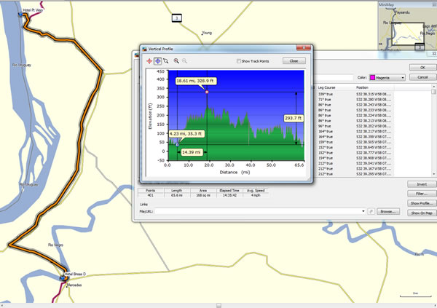437x308 pixels.
Task: Click the Hotel Ft Viejo waypoint icon
Action: (20, 15)
